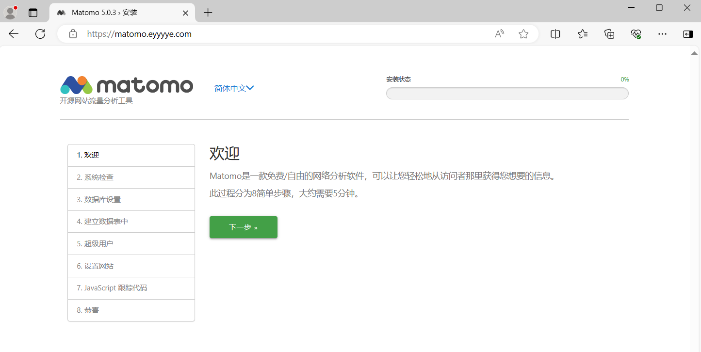Open the Collections icon

pyautogui.click(x=609, y=34)
